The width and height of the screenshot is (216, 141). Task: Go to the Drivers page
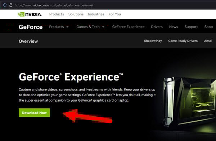tap(157, 27)
